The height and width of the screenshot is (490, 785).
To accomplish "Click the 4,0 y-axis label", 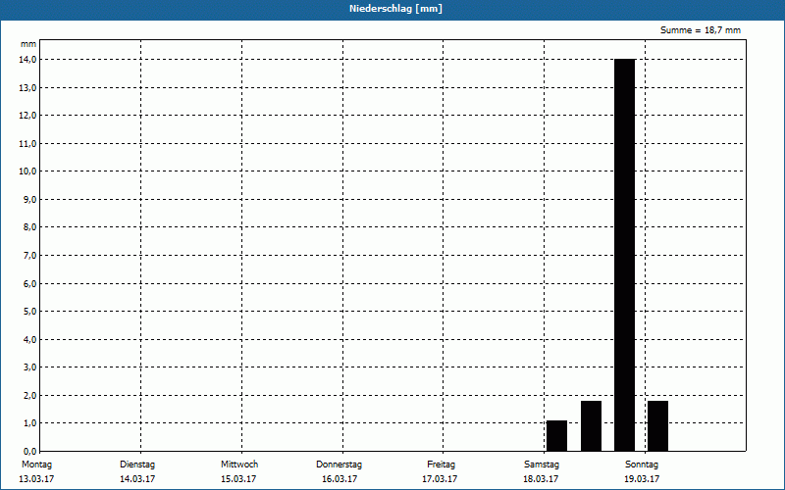I will (30, 339).
